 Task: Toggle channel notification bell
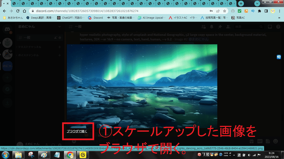click(212, 27)
